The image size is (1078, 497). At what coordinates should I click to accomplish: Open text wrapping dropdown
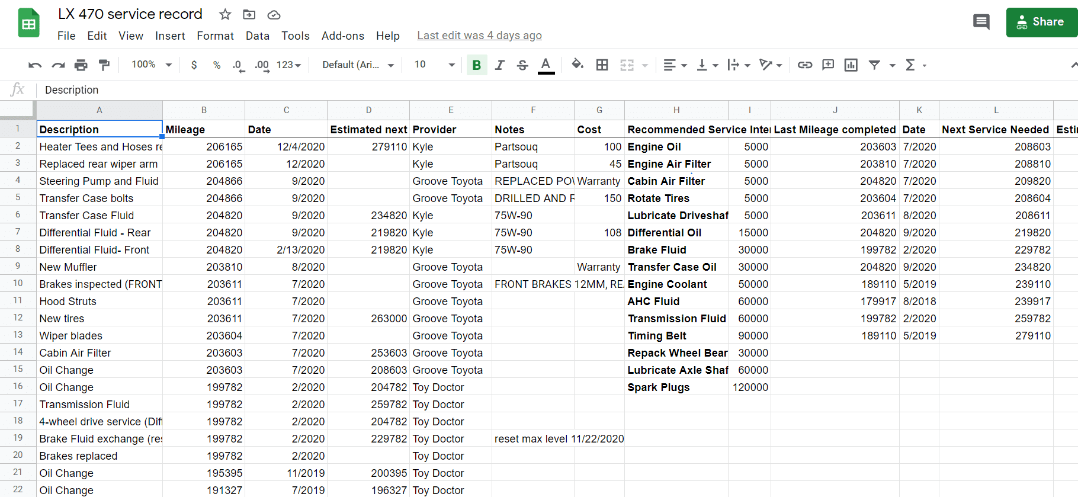(x=739, y=65)
